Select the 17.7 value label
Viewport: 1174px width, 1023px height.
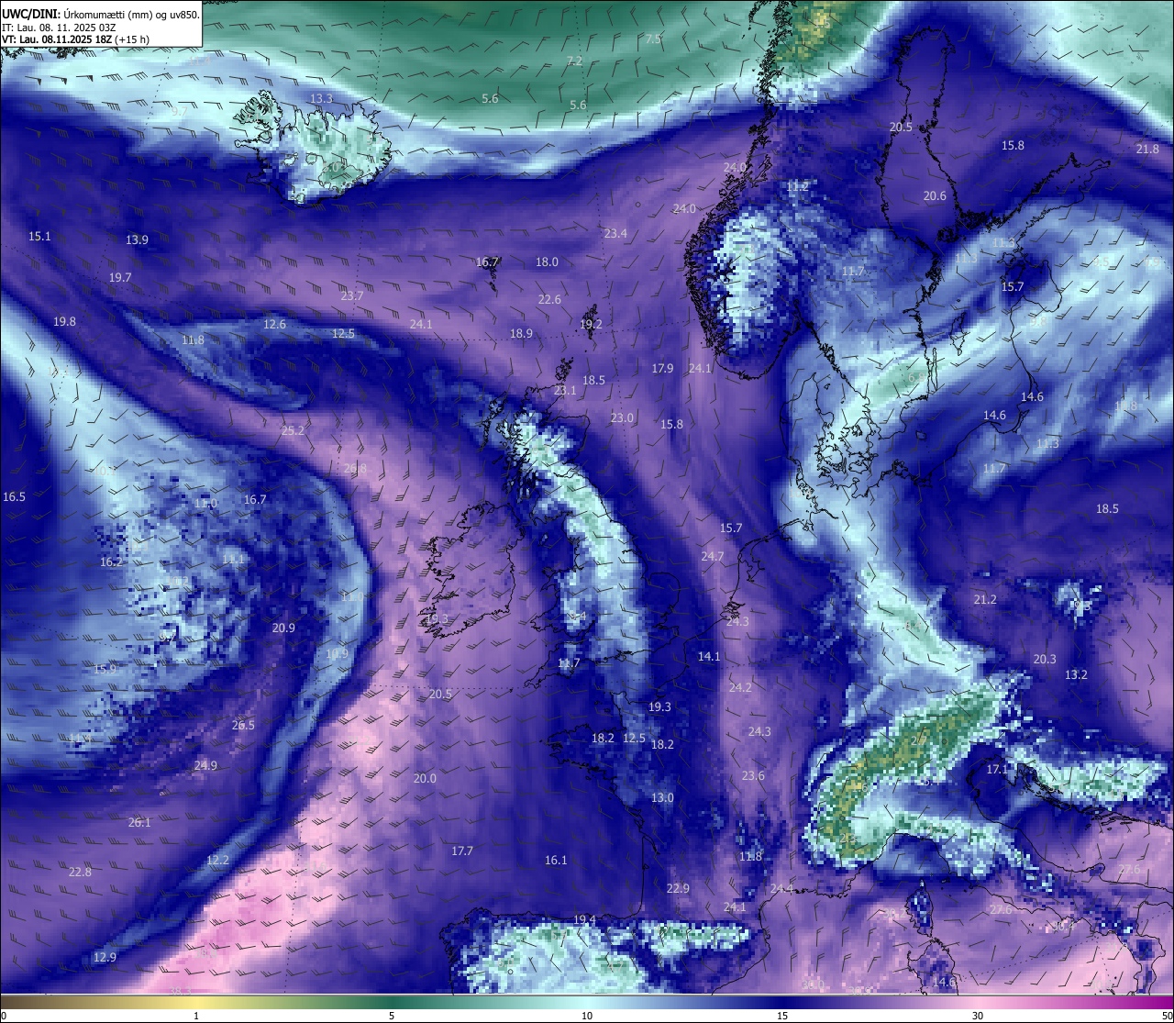coord(461,851)
